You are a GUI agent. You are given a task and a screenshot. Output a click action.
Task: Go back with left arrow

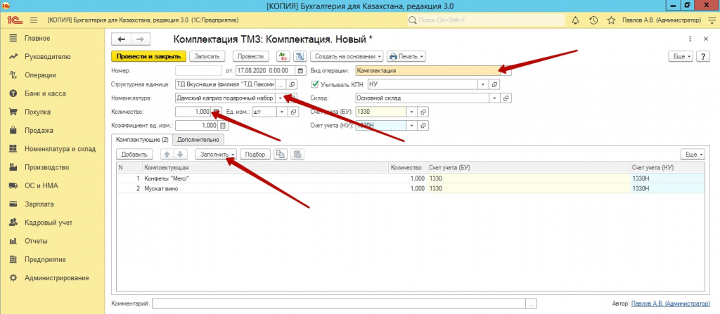coord(122,39)
